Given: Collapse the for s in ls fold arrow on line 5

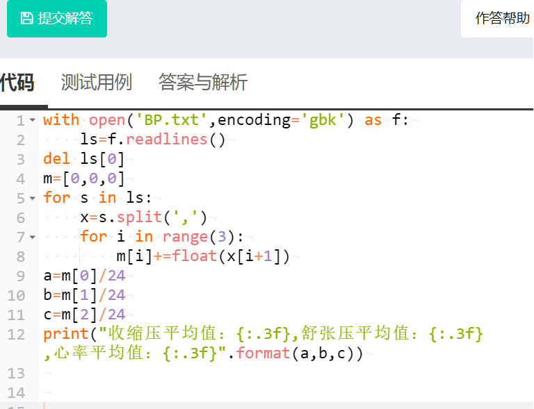Looking at the screenshot, I should coord(33,198).
